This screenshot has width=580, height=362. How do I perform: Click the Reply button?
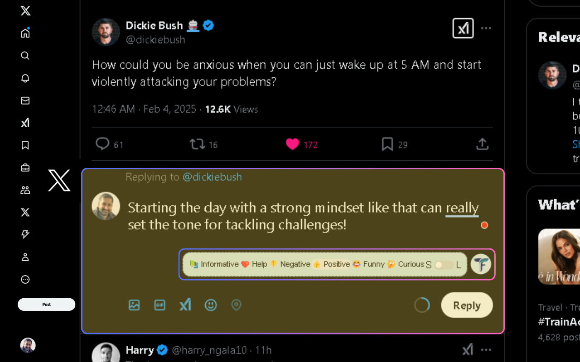click(467, 305)
